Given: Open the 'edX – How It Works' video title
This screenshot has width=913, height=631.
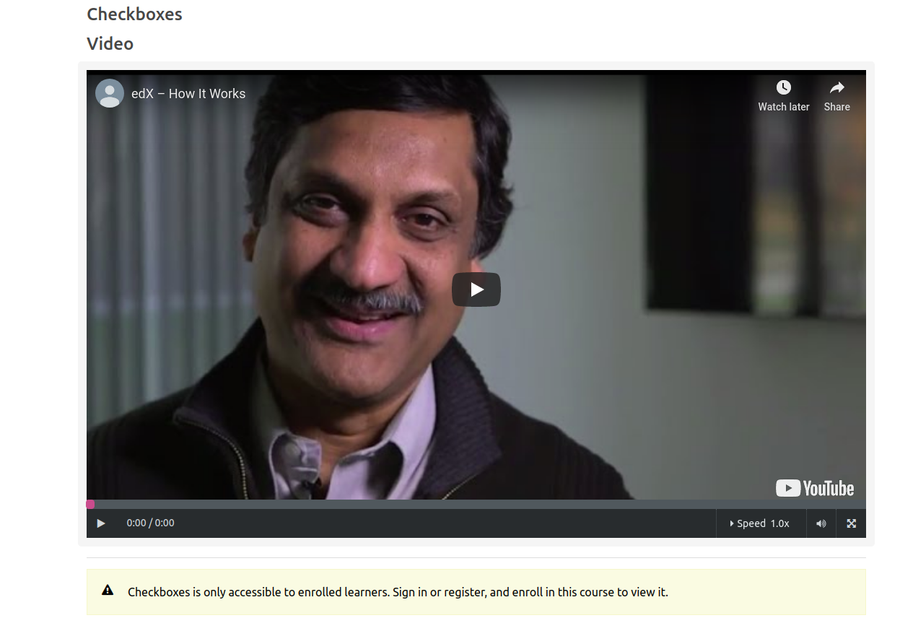Looking at the screenshot, I should (x=188, y=93).
